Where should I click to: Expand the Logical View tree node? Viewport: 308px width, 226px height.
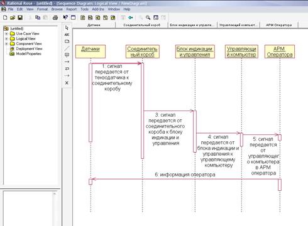pyautogui.click(x=6, y=38)
